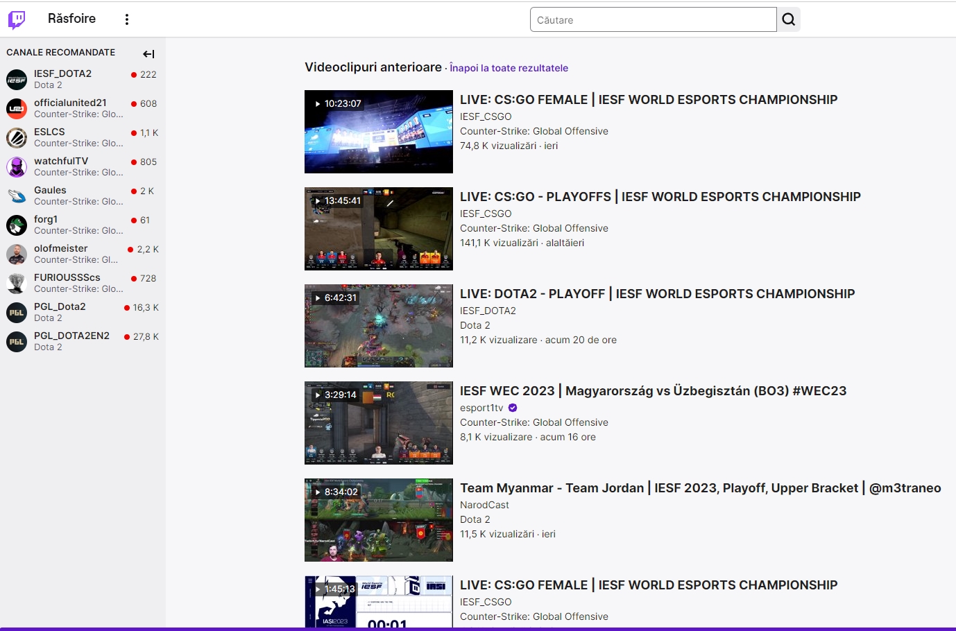The width and height of the screenshot is (956, 631).
Task: Open PGL_DOTA2EN2 channel avatar
Action: click(17, 342)
